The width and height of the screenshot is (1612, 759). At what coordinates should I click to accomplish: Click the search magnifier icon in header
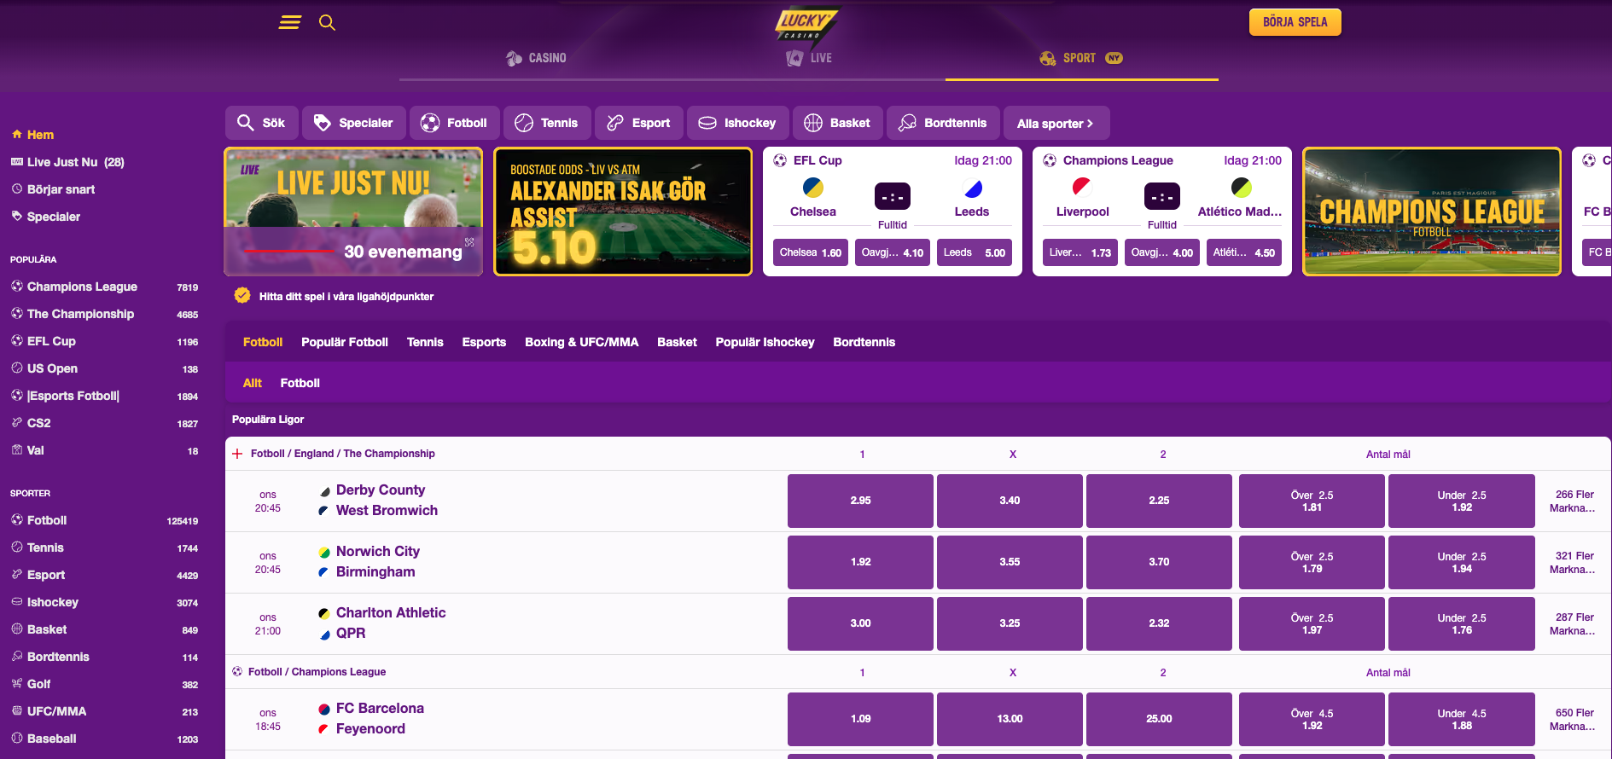[x=327, y=22]
